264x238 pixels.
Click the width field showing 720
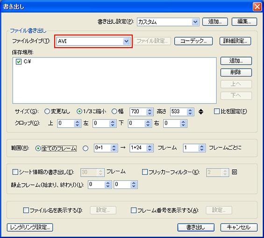pyautogui.click(x=138, y=112)
